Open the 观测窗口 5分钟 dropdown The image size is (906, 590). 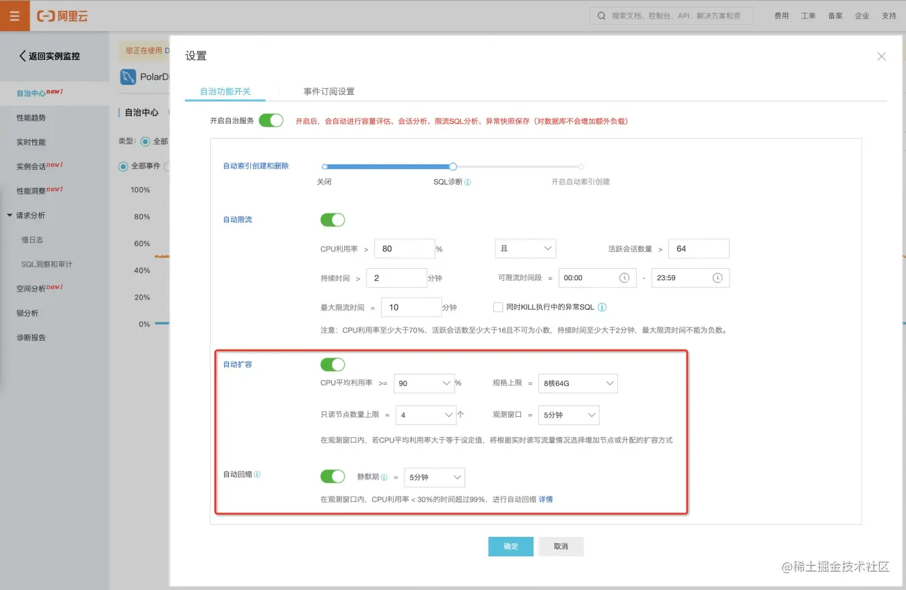tap(569, 415)
